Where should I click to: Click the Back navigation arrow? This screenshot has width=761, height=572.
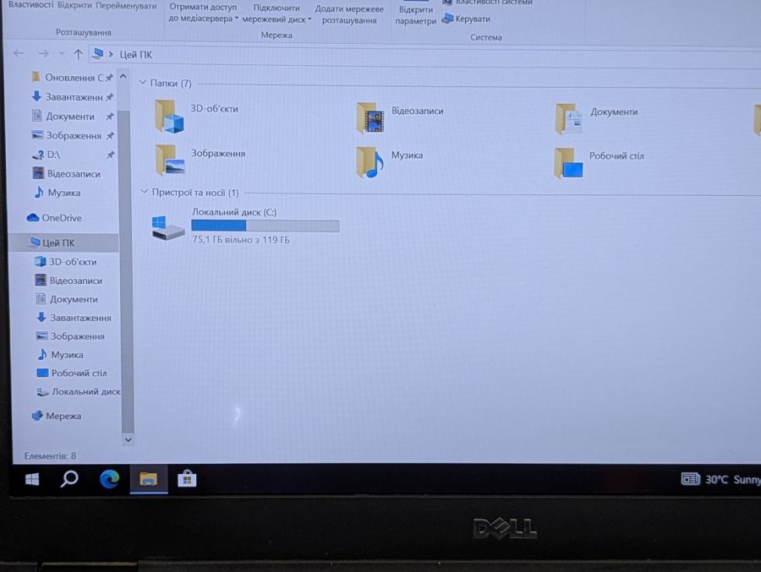click(x=19, y=53)
